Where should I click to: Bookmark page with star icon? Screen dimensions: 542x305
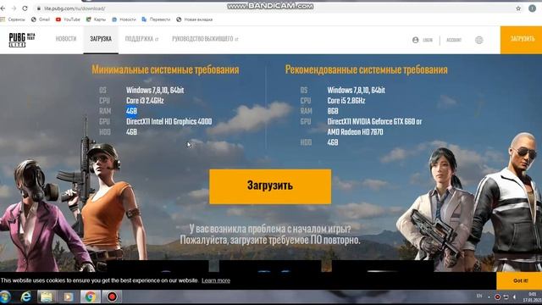pyautogui.click(x=518, y=8)
